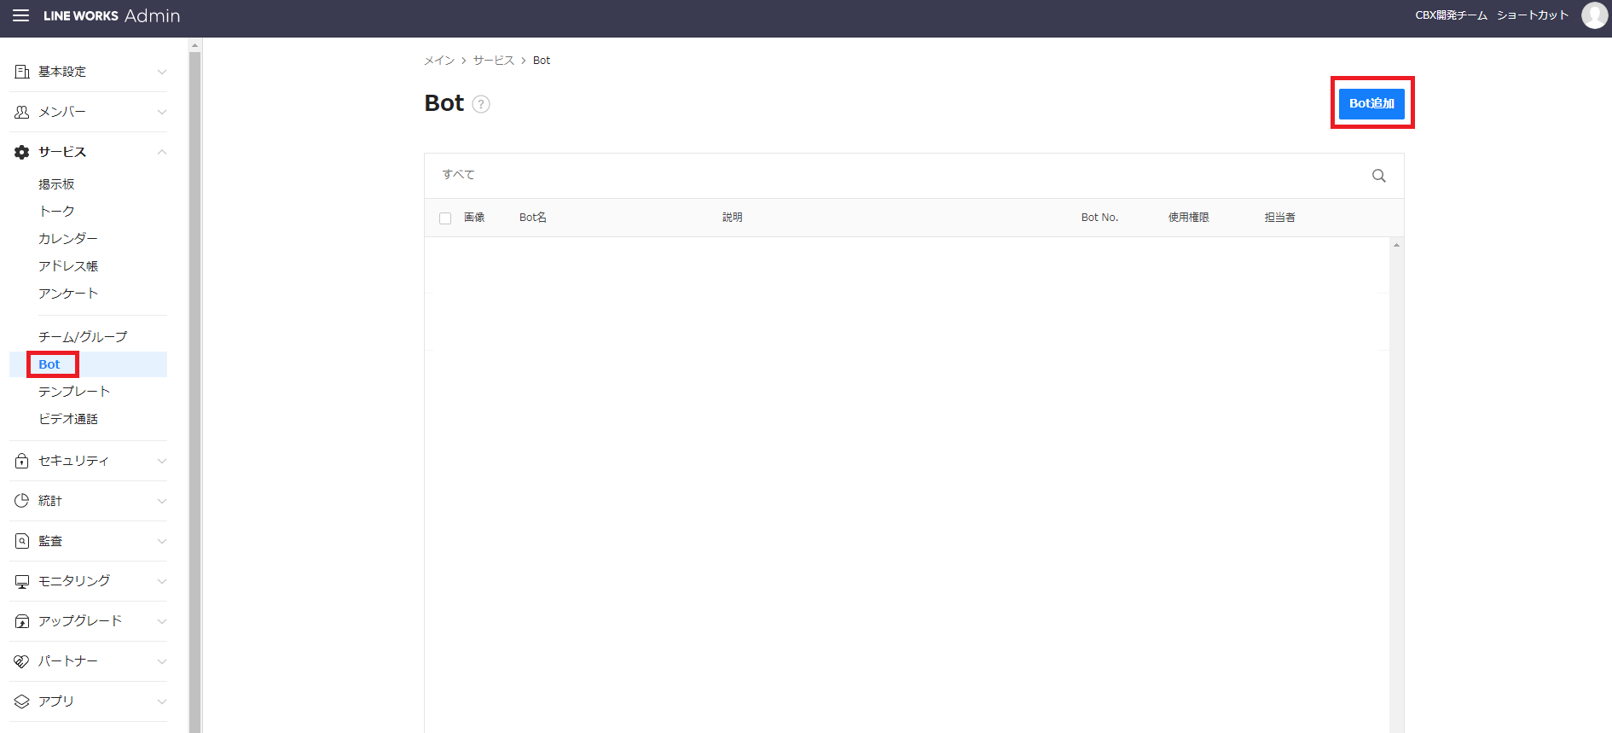Expand the メンバー section chevron

point(162,112)
